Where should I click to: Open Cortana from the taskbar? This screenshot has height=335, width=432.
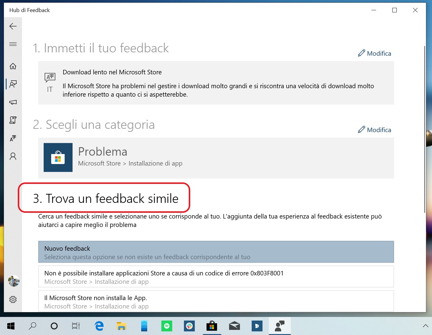click(54, 326)
